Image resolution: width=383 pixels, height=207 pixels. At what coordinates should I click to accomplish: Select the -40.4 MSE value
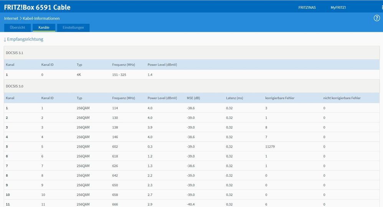[x=191, y=204]
